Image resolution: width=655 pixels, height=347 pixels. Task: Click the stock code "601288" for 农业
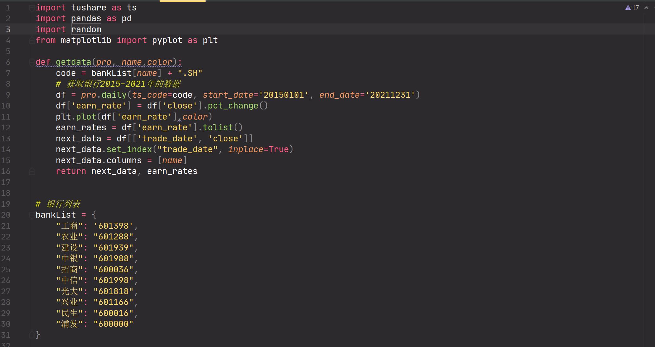[113, 237]
